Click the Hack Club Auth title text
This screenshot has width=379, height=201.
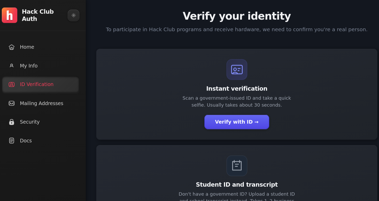[38, 15]
